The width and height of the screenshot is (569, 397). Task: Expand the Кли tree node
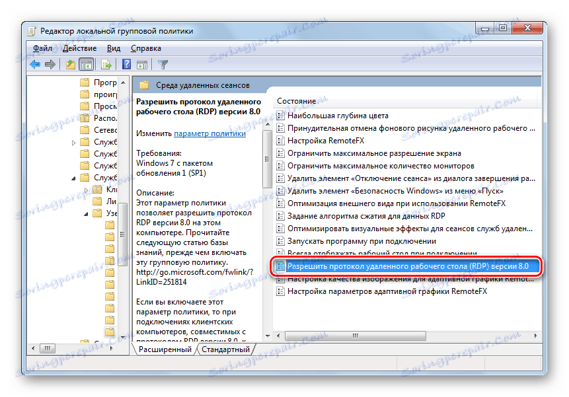click(86, 190)
